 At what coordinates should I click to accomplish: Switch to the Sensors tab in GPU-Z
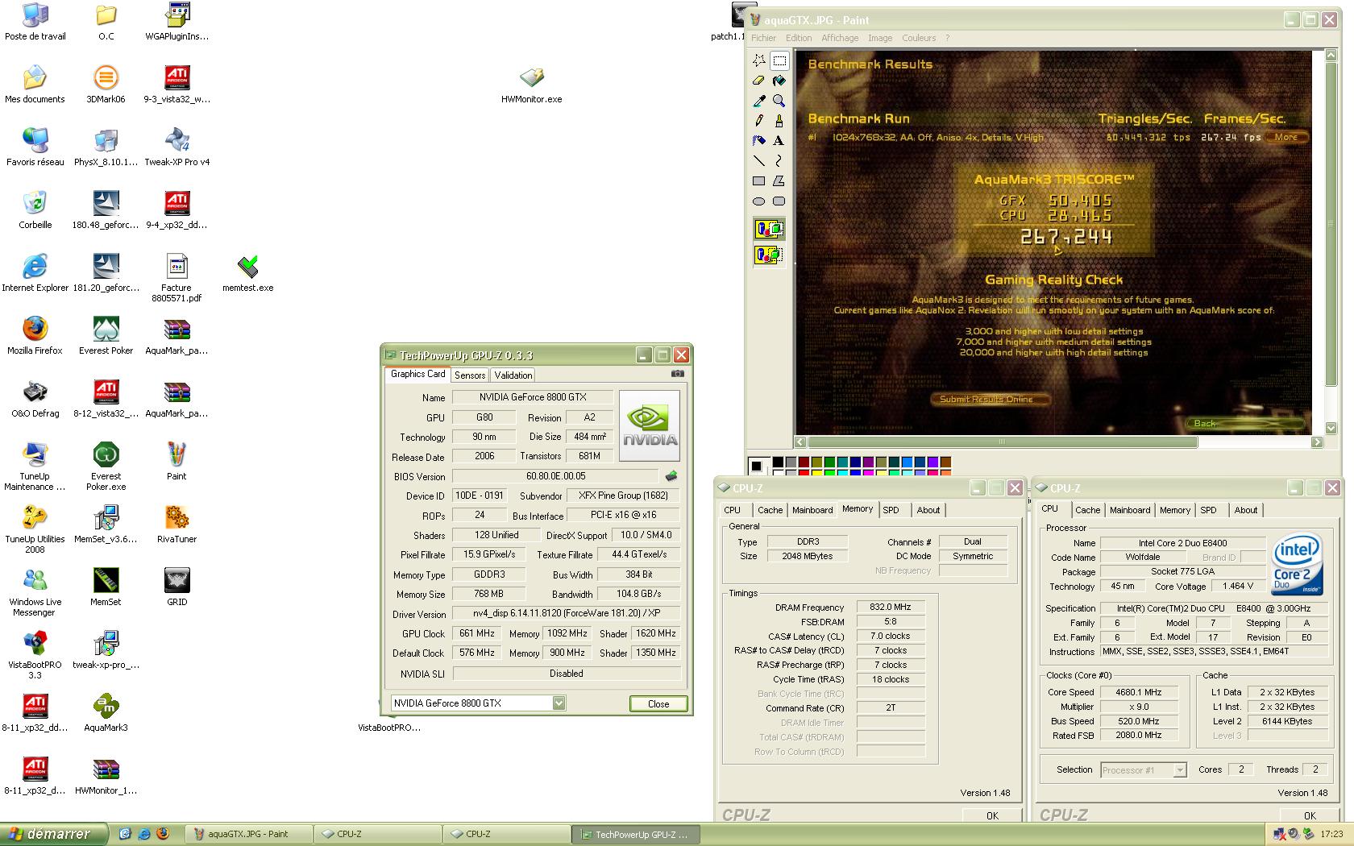coord(470,375)
